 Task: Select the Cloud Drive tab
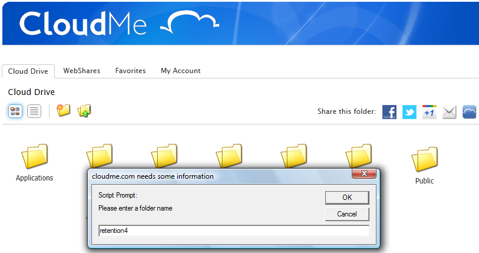pos(28,71)
